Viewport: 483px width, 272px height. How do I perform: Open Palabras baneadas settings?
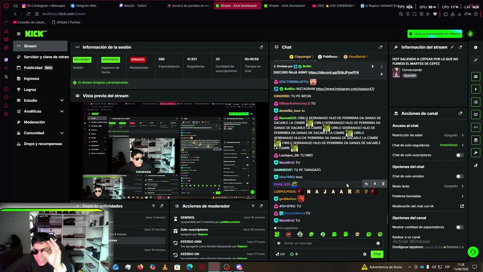(x=428, y=196)
